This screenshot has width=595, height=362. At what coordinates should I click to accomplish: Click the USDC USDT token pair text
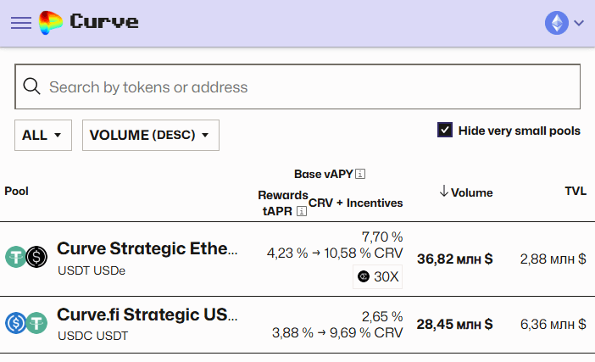[x=93, y=336]
